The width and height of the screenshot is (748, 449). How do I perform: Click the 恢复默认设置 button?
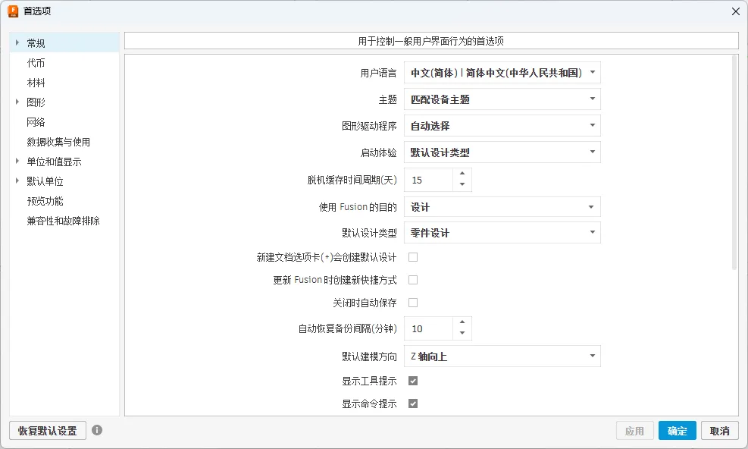[48, 430]
